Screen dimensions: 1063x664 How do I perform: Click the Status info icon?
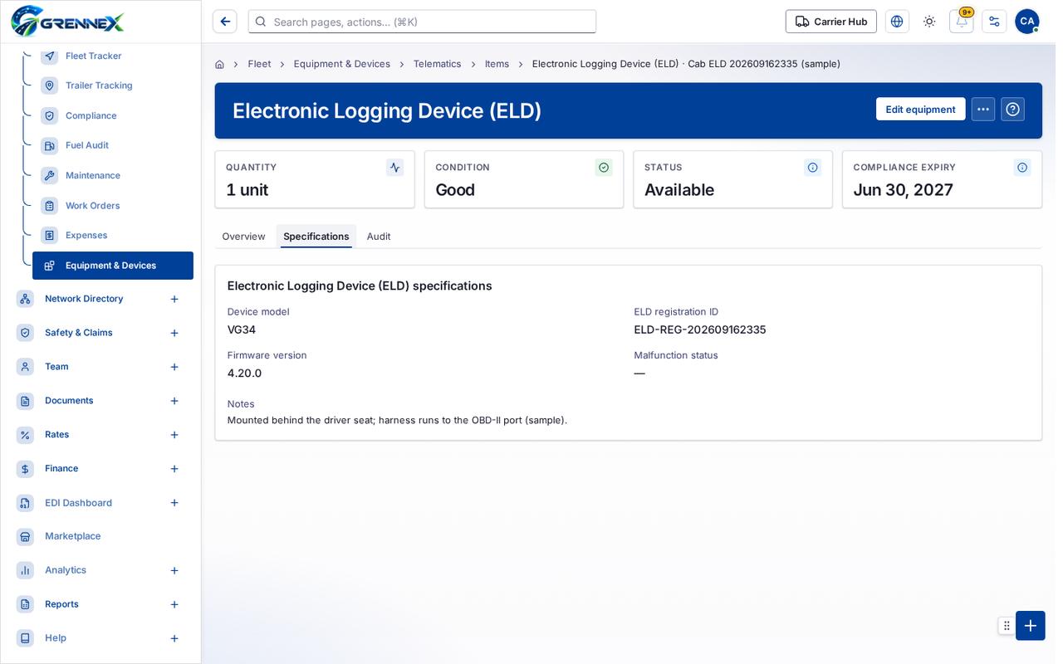point(813,168)
